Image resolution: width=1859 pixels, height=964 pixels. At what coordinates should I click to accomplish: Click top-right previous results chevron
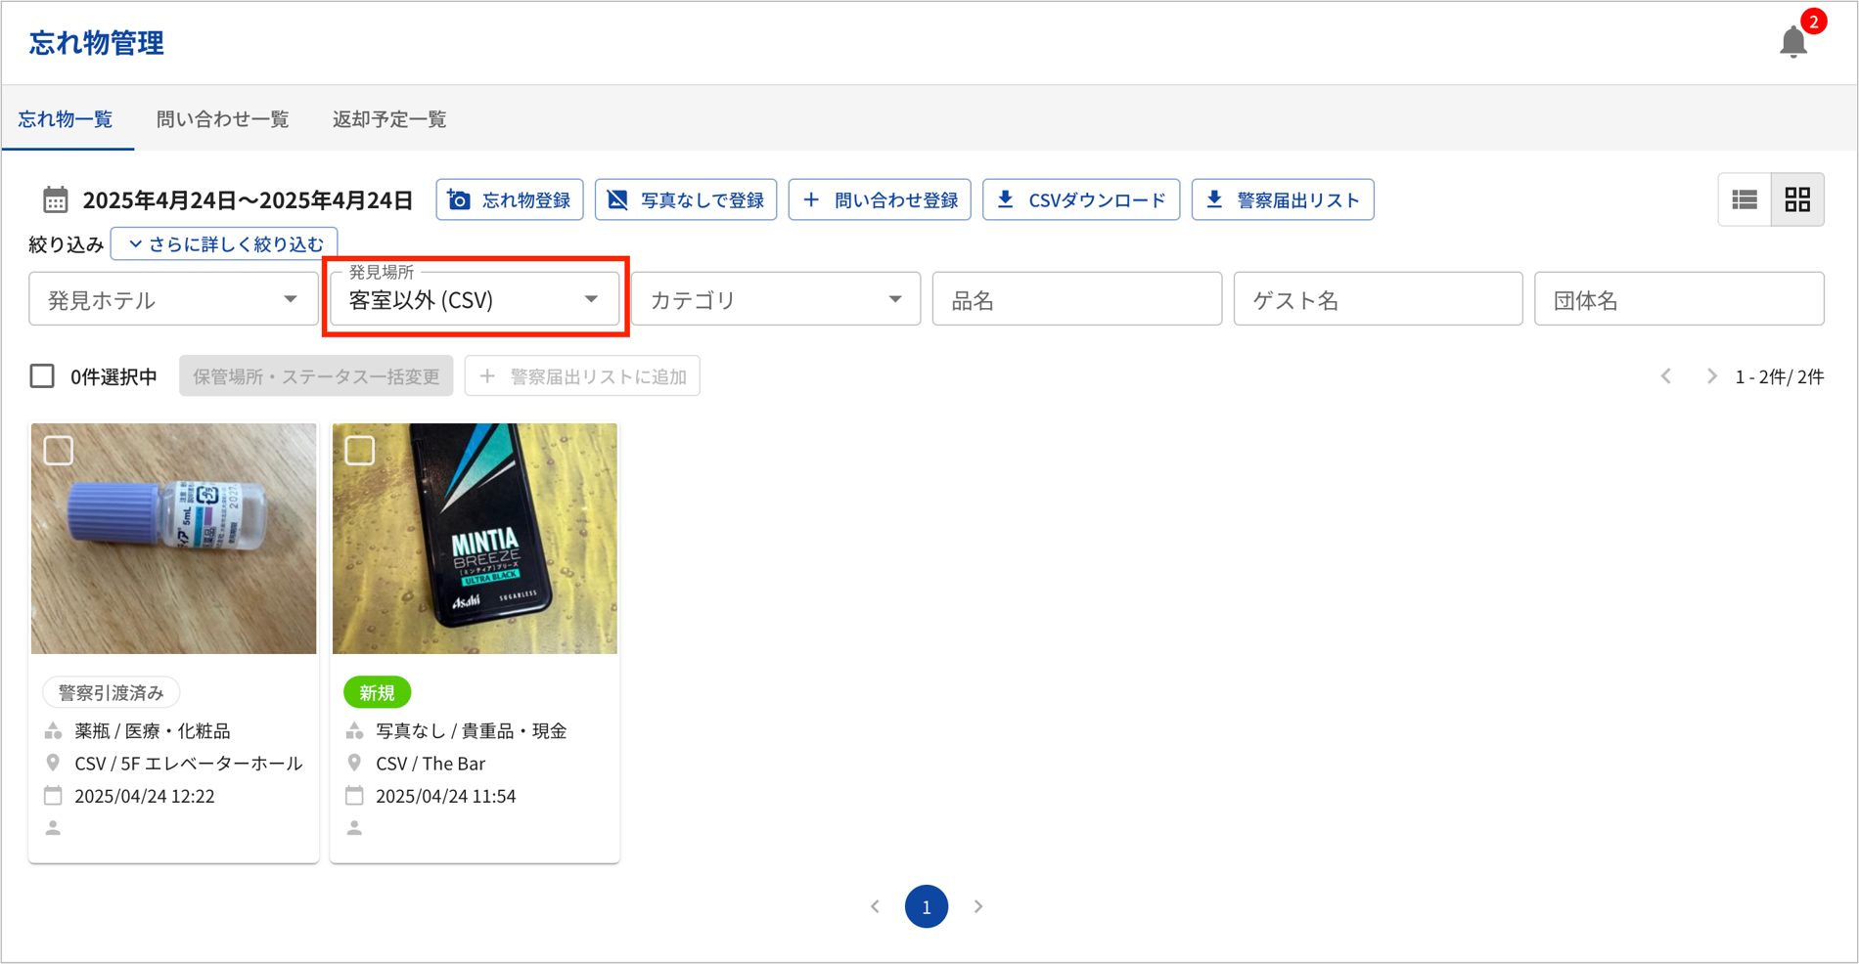click(x=1665, y=376)
